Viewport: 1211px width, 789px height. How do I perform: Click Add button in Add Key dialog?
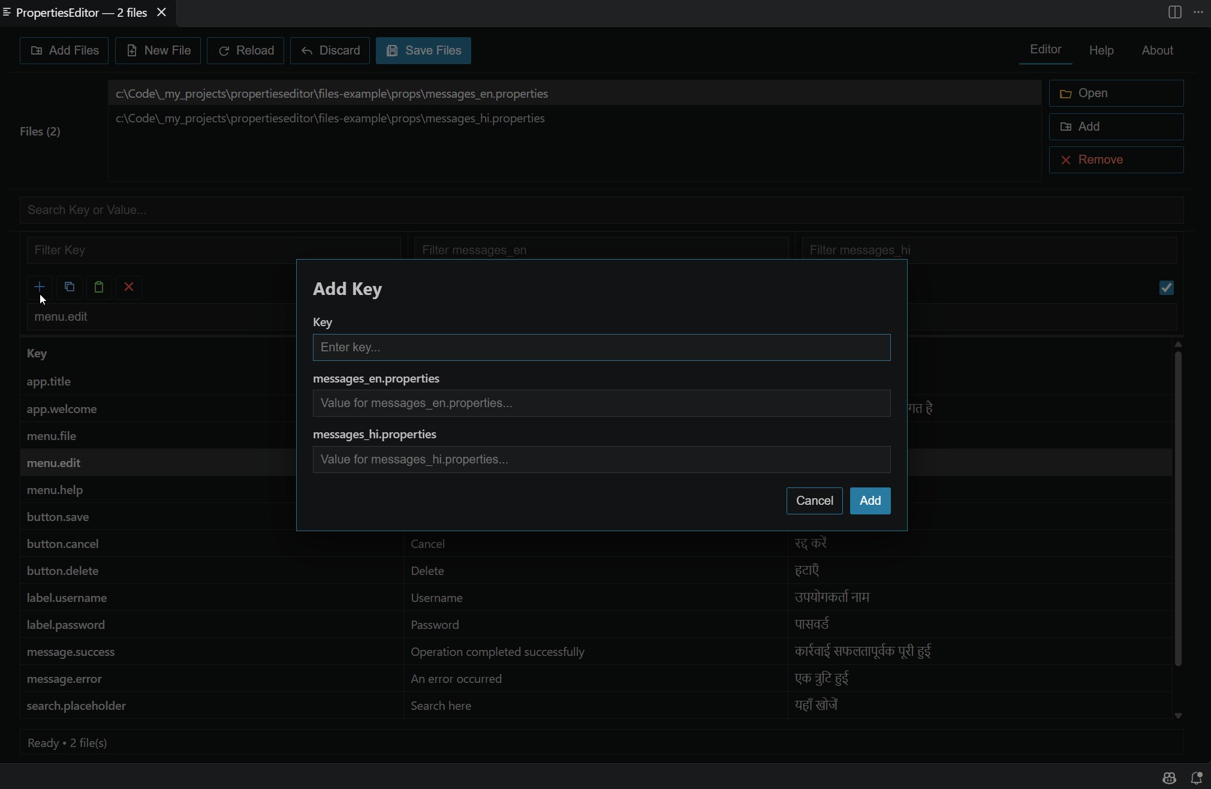pyautogui.click(x=870, y=501)
